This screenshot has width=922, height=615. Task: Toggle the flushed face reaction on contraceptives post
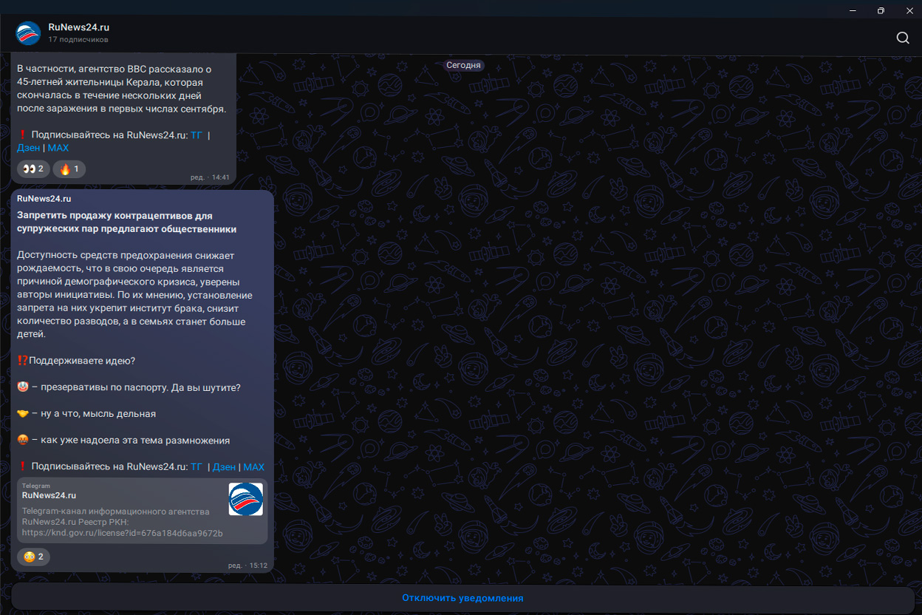pyautogui.click(x=33, y=557)
